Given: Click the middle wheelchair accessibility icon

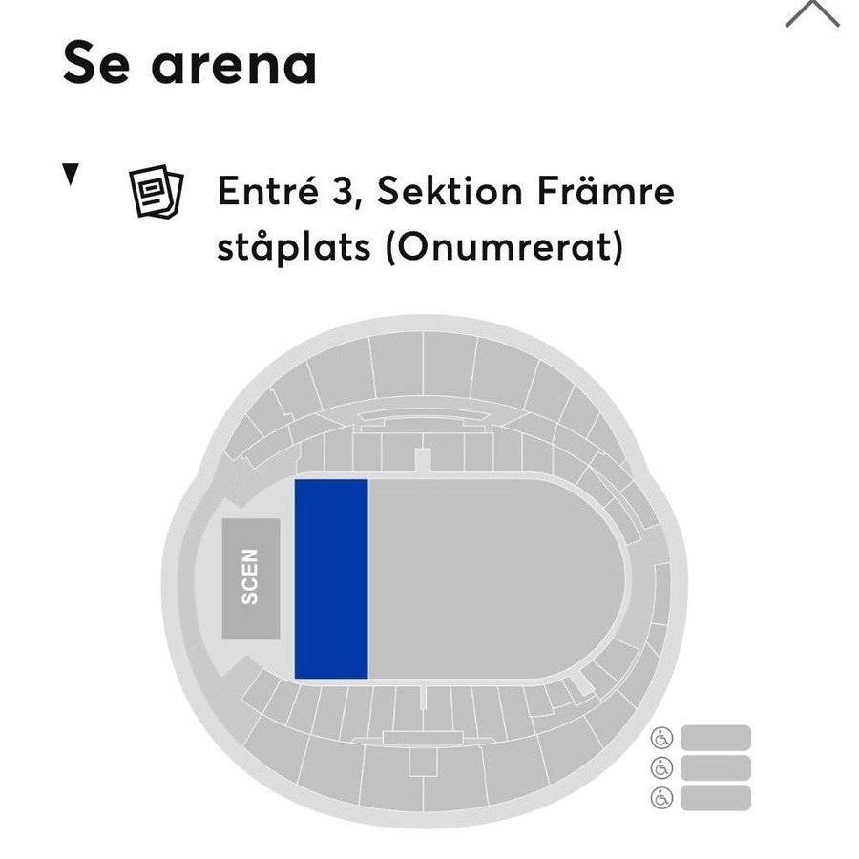Looking at the screenshot, I should [x=661, y=768].
